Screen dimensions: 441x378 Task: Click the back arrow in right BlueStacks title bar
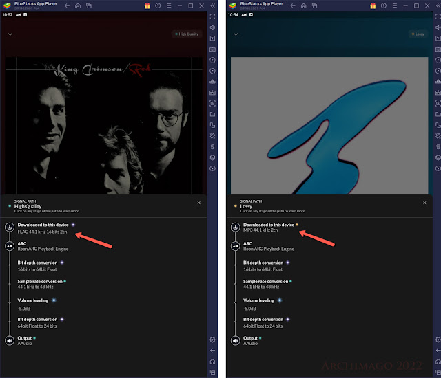[293, 5]
